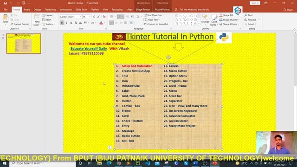
Task: Click the decrease list level icon
Action: click(x=128, y=17)
